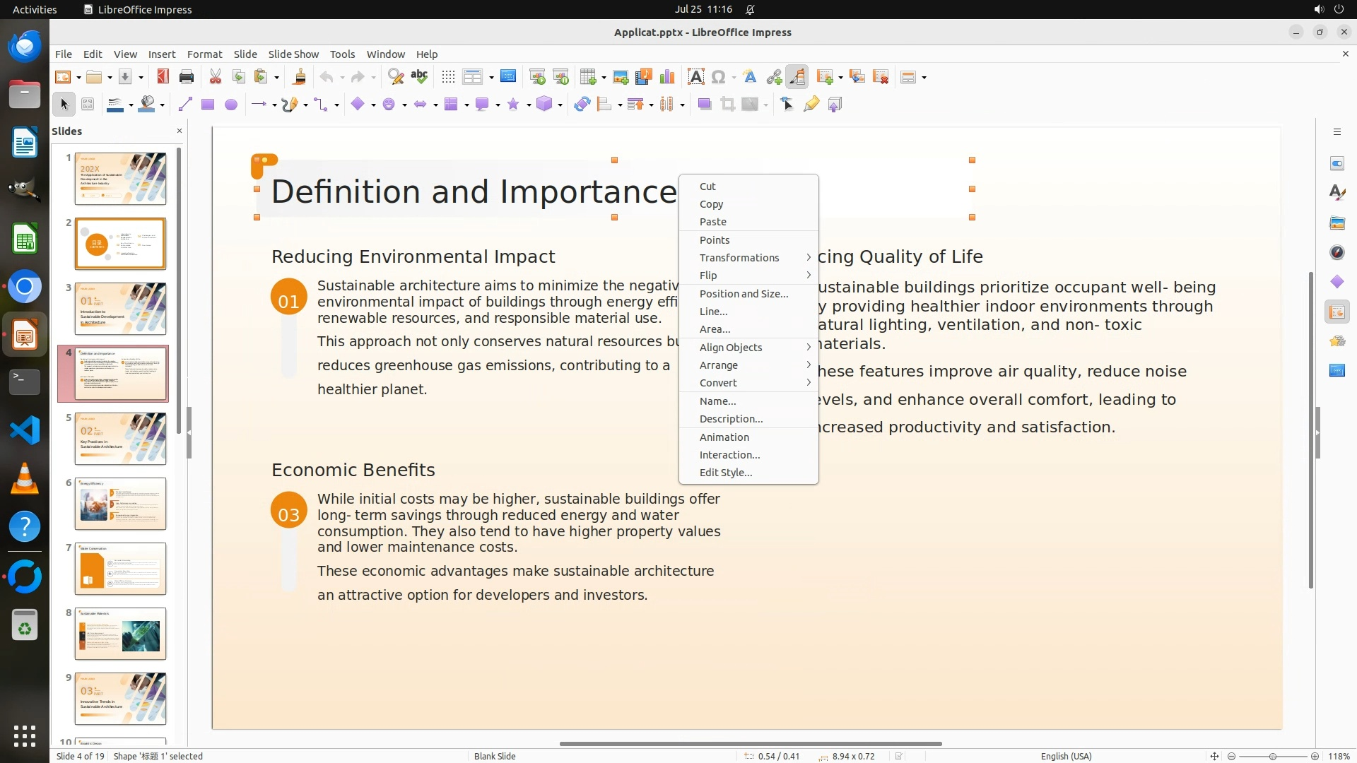Toggle the Display Grid button
Image resolution: width=1357 pixels, height=763 pixels.
(x=448, y=77)
